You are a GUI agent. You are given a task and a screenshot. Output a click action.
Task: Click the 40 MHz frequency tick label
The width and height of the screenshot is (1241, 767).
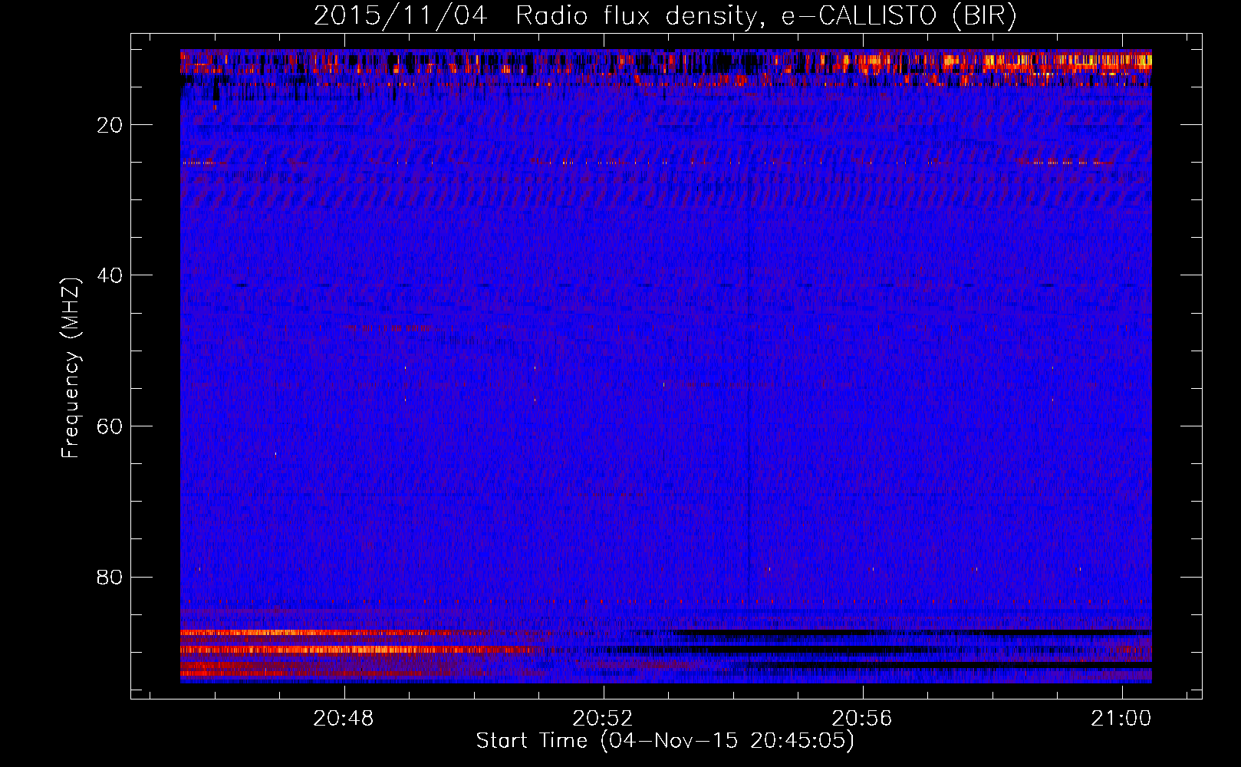tap(110, 275)
